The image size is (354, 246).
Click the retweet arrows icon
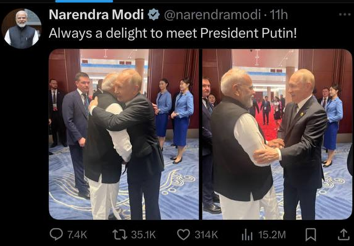120,234
